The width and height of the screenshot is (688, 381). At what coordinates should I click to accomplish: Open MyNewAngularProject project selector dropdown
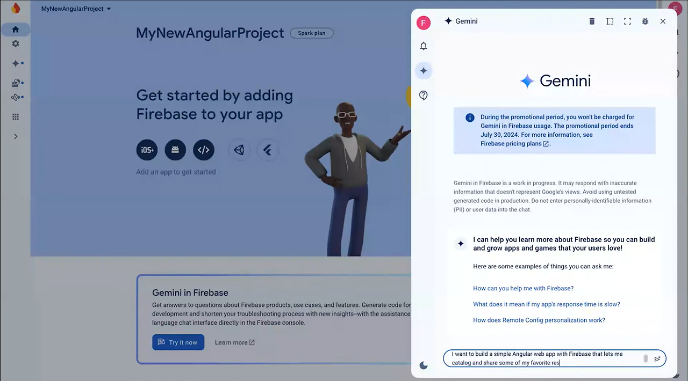(76, 9)
